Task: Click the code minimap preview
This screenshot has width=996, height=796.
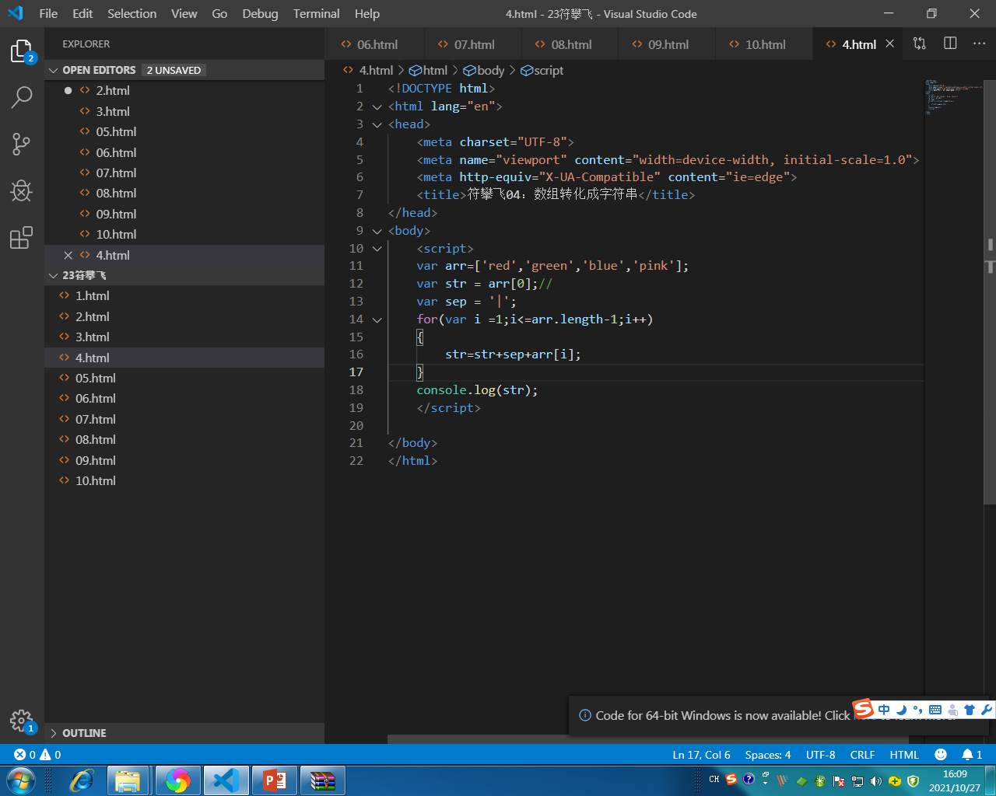Action: click(x=954, y=97)
